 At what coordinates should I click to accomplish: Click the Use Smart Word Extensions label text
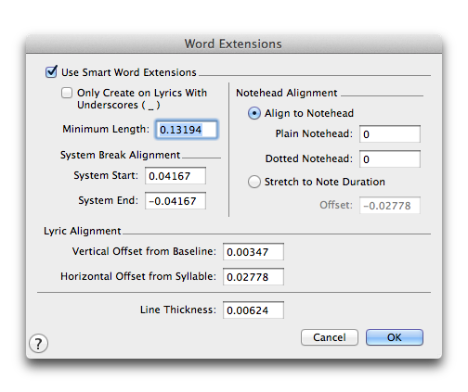click(x=129, y=72)
